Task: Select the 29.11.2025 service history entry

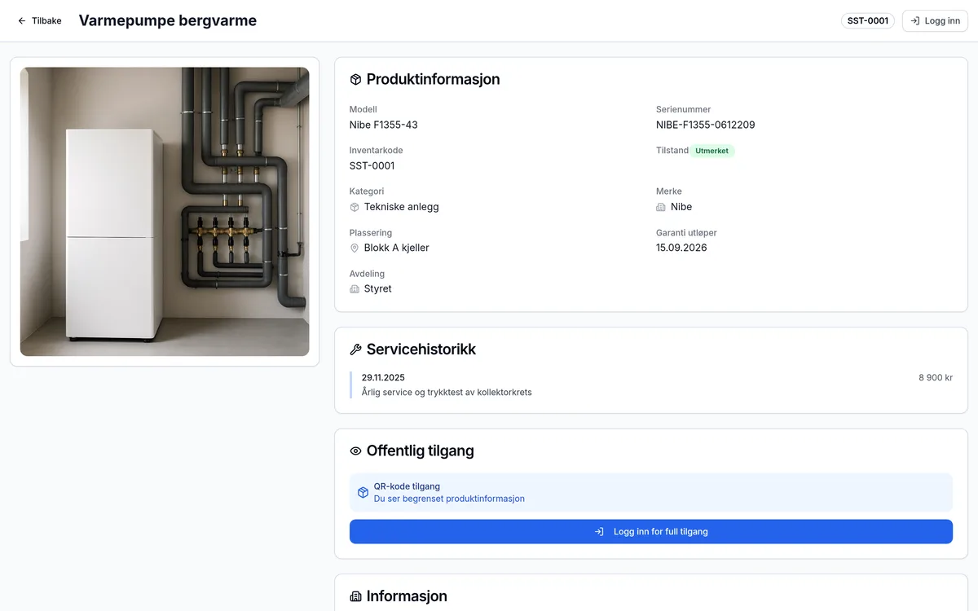Action: click(651, 385)
